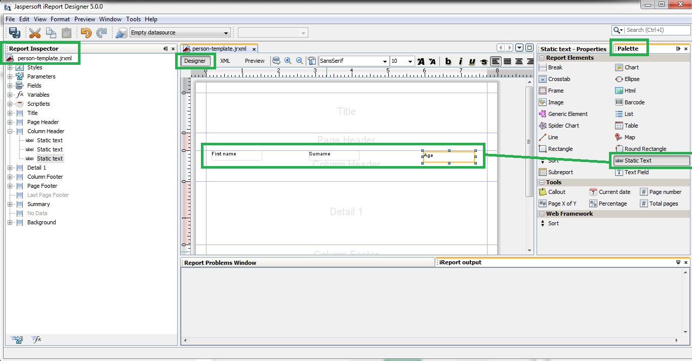Switch to XML view
692x361 pixels.
pyautogui.click(x=225, y=61)
